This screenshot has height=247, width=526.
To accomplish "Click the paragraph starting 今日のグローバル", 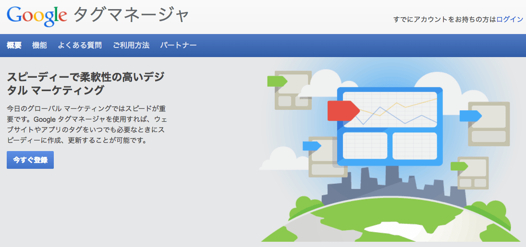I will point(86,125).
